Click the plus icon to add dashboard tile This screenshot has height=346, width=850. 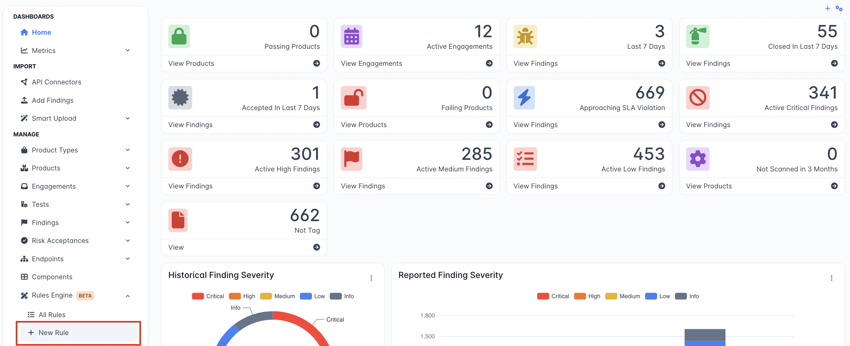[x=828, y=8]
